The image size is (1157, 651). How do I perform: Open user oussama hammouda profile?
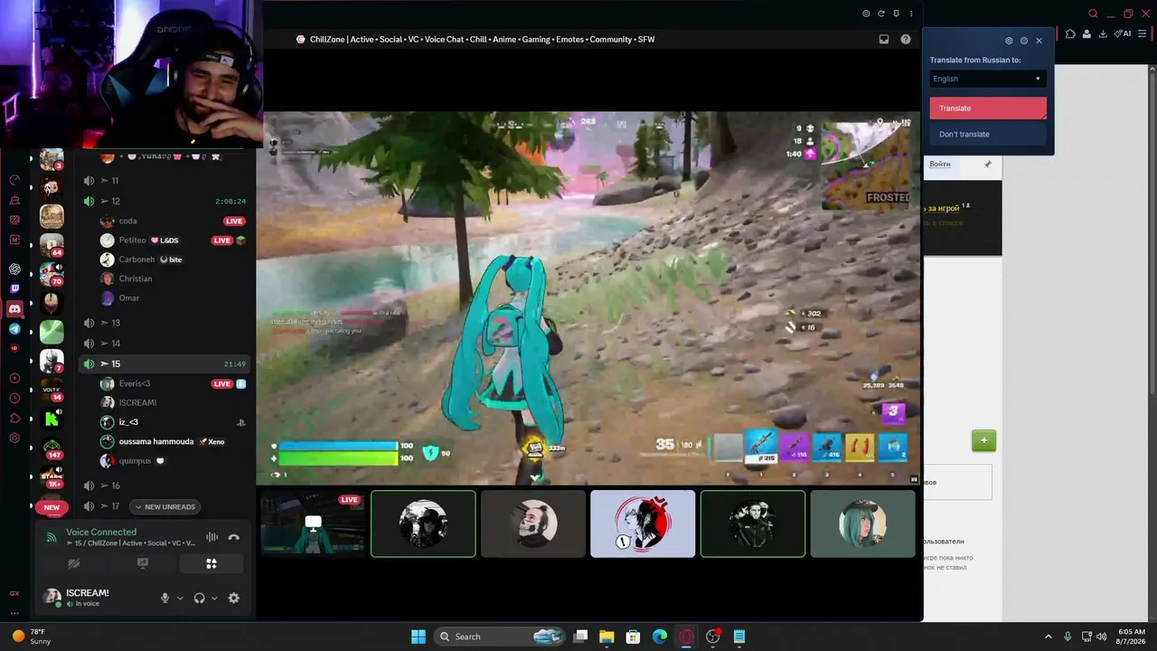(171, 441)
